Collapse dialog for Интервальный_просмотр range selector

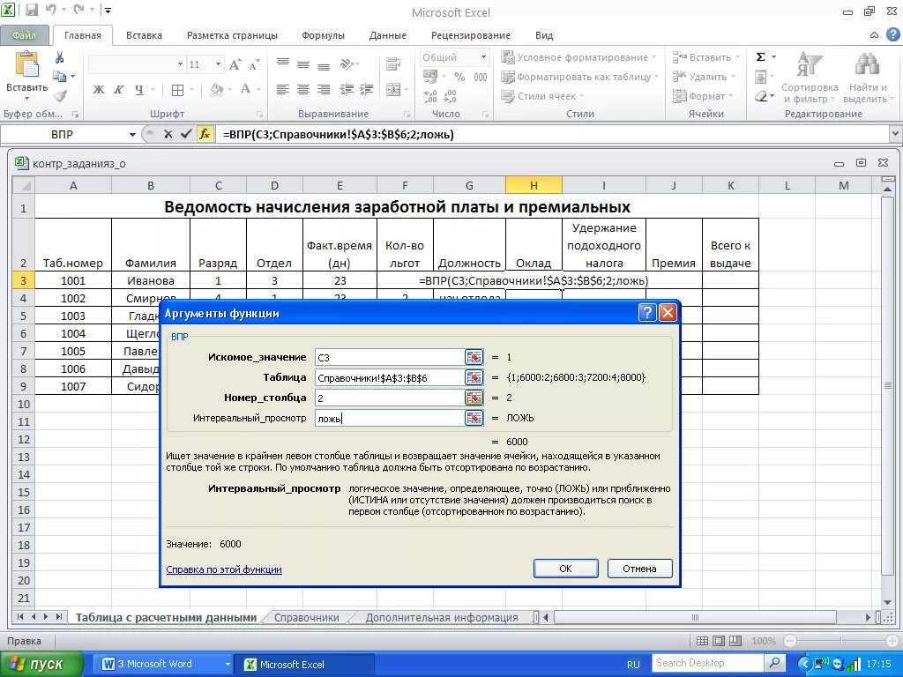(x=474, y=418)
